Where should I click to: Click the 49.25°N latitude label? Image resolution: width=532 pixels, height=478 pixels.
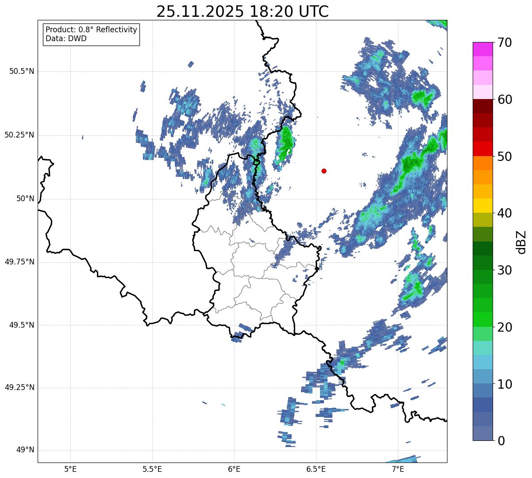(x=19, y=388)
